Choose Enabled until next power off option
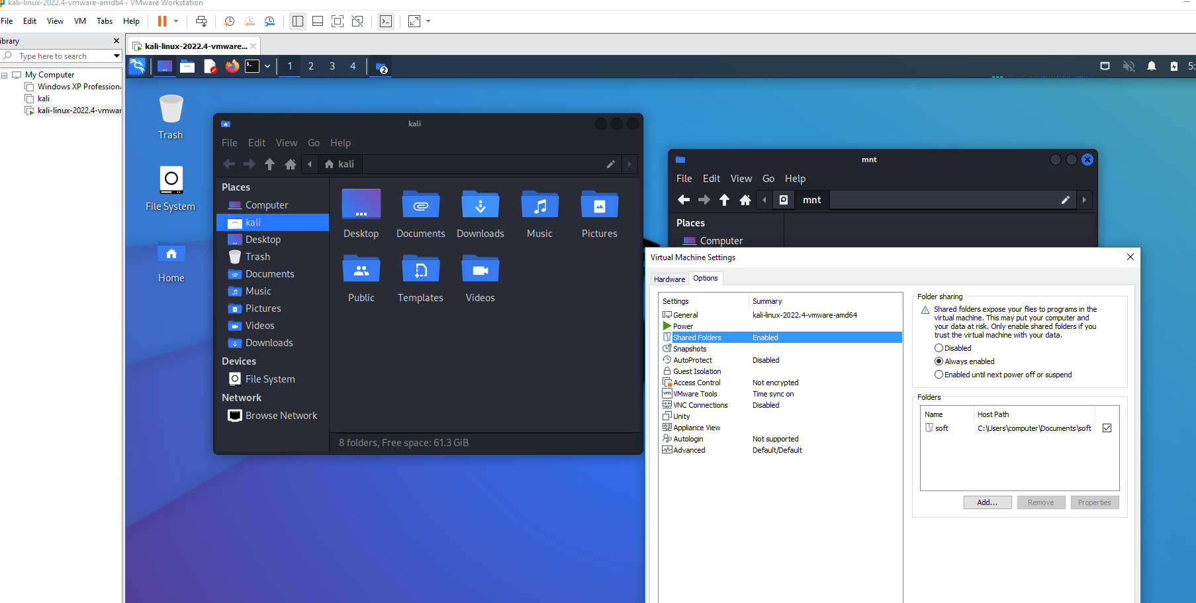The width and height of the screenshot is (1196, 603). coord(939,375)
